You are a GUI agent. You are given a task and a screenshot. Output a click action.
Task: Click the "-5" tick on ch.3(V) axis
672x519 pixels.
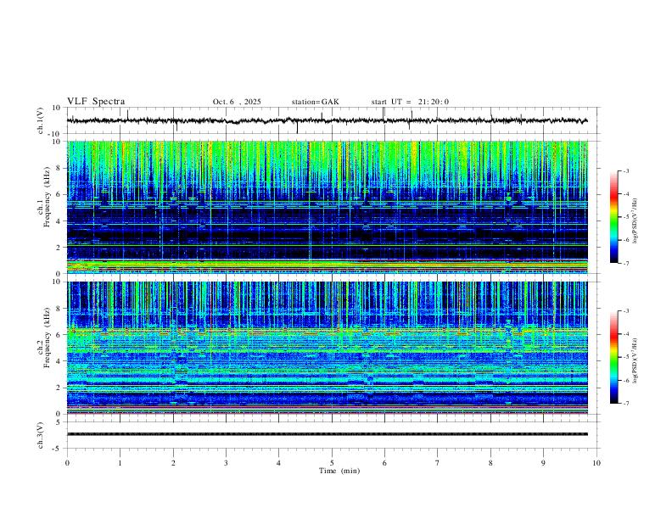pos(58,449)
